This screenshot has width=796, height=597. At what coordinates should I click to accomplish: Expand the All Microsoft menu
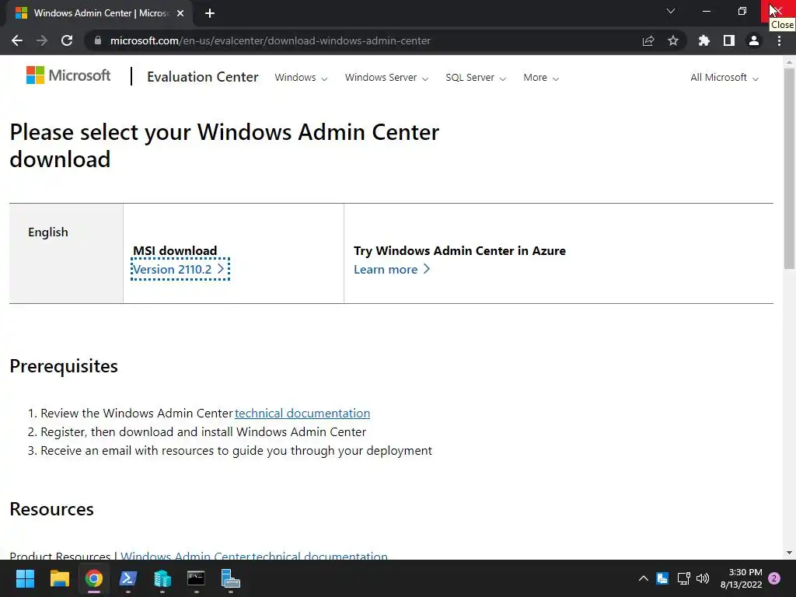[724, 78]
